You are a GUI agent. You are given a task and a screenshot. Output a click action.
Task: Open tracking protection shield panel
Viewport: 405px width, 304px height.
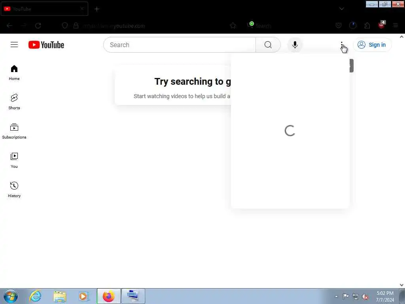[65, 26]
